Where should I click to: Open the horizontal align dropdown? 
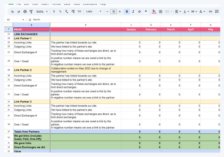[178, 12]
